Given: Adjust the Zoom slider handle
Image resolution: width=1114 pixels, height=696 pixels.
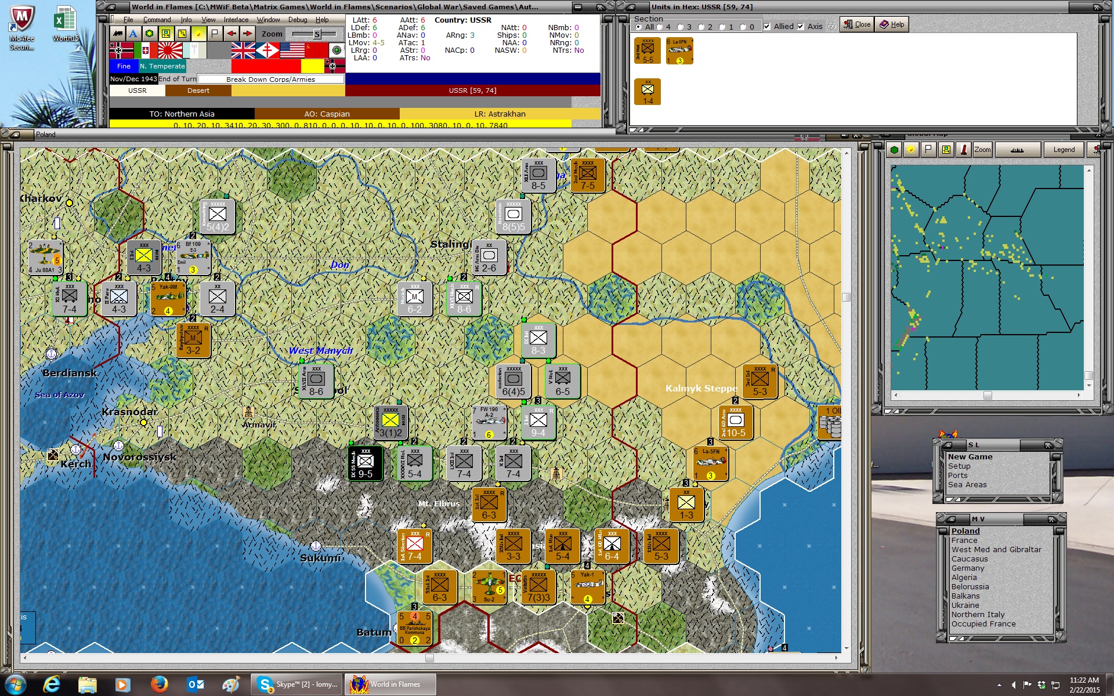Looking at the screenshot, I should [317, 34].
